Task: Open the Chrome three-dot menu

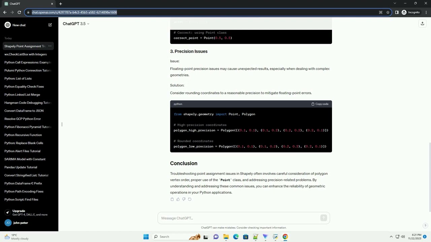Action: click(426, 12)
